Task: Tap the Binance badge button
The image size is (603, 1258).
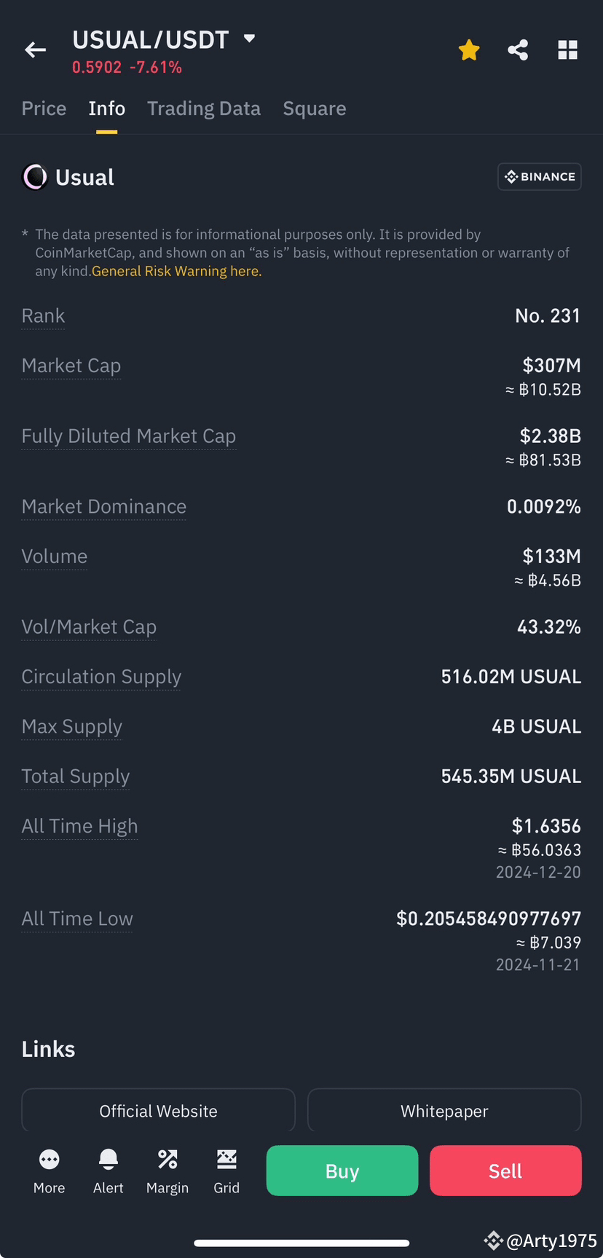Action: click(x=539, y=177)
